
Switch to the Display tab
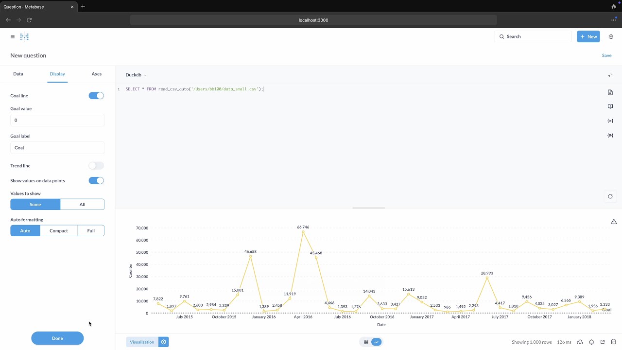pos(57,74)
